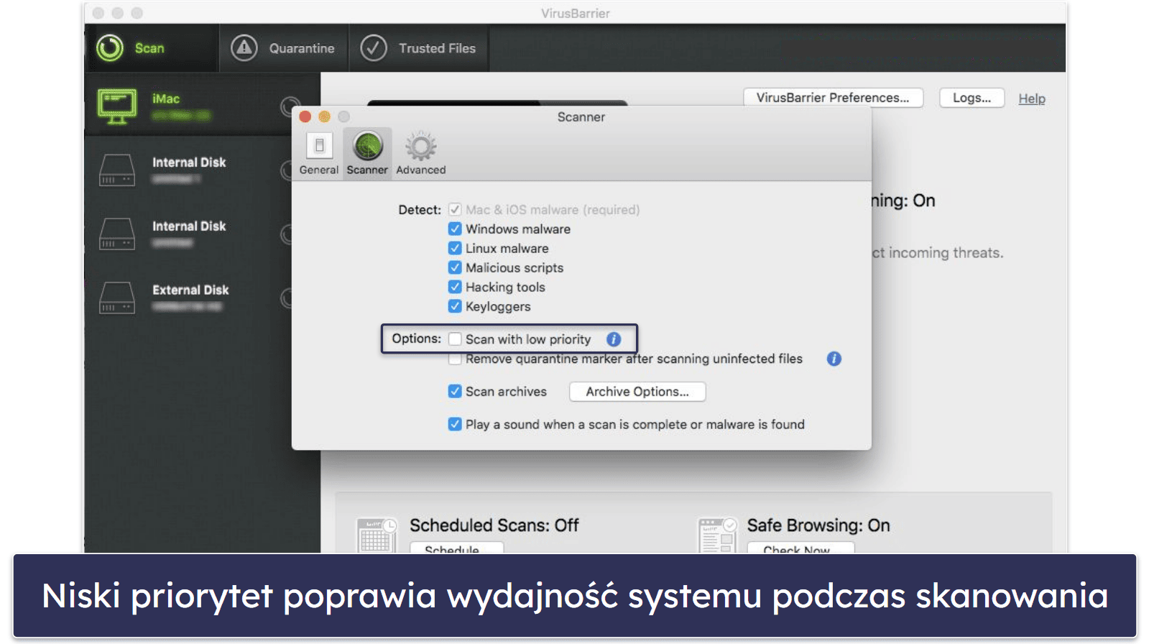Click the Help link

1032,99
